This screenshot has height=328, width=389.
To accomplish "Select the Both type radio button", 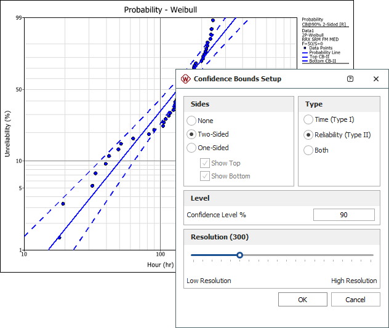I will [x=308, y=150].
